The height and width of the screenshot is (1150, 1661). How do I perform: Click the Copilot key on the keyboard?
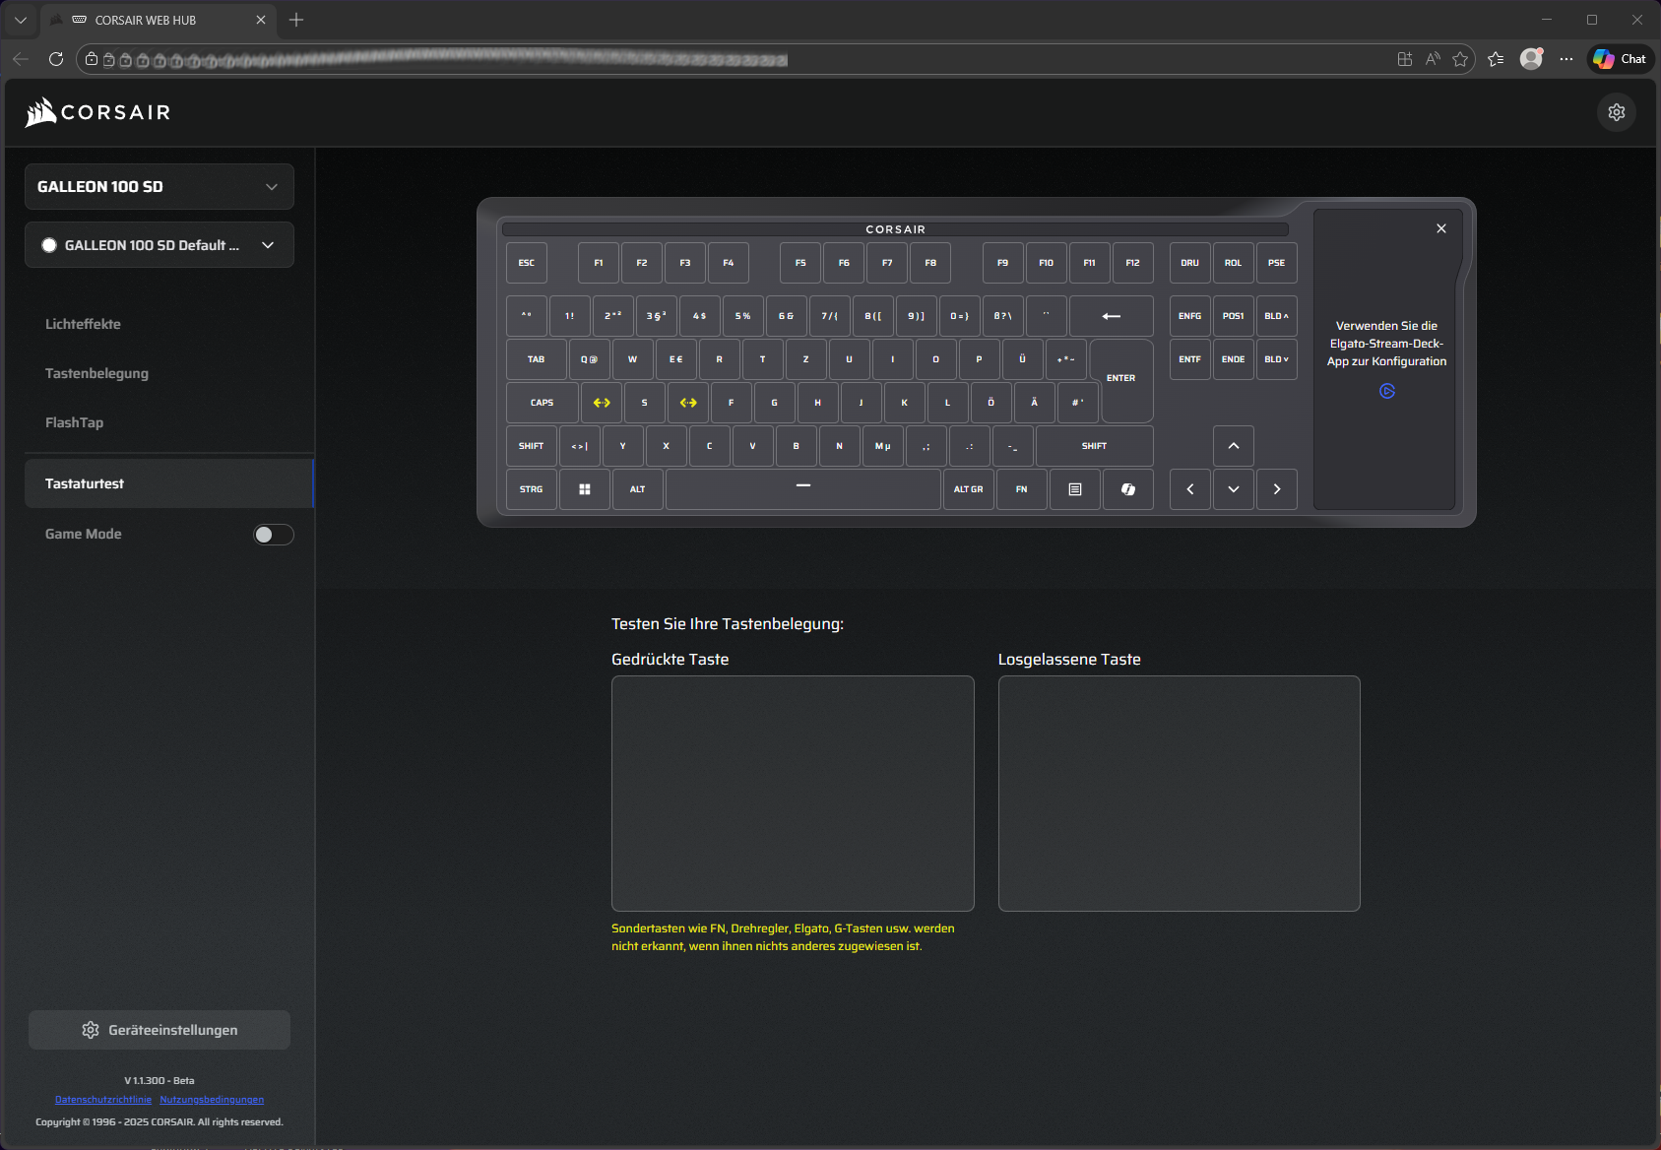point(1128,489)
